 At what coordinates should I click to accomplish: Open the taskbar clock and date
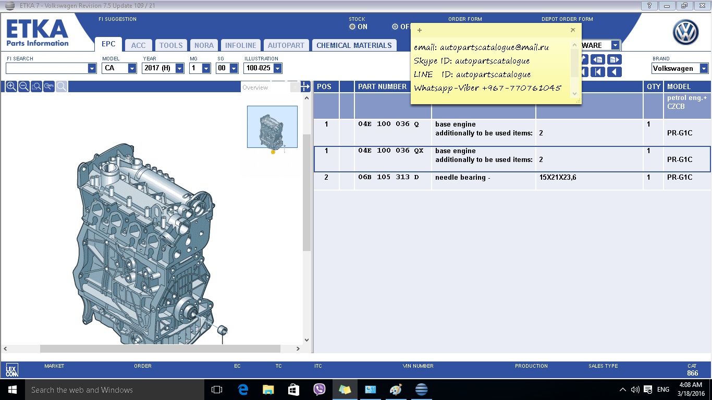coord(692,390)
